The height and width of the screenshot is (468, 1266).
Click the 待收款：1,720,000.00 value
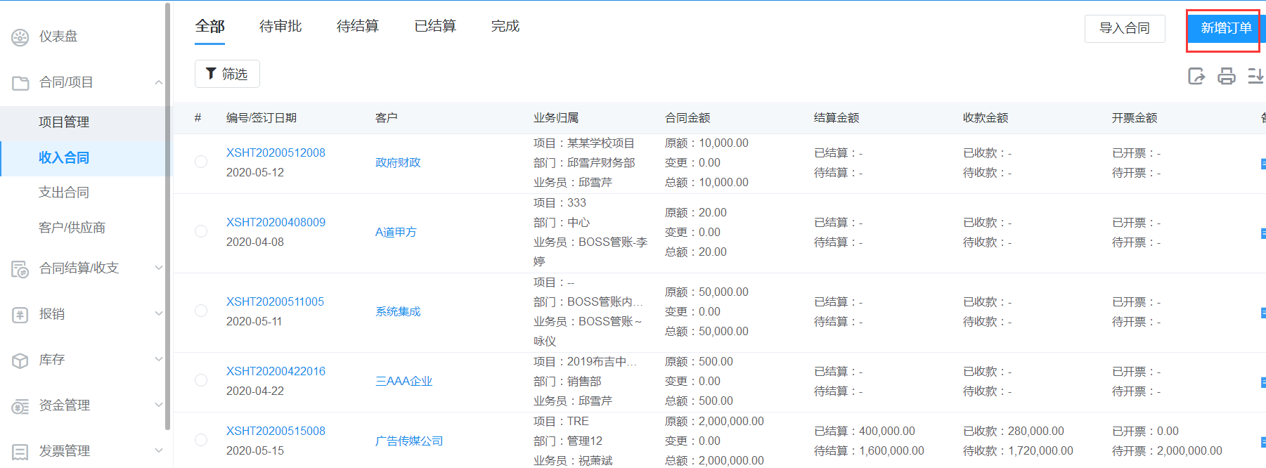point(1018,450)
